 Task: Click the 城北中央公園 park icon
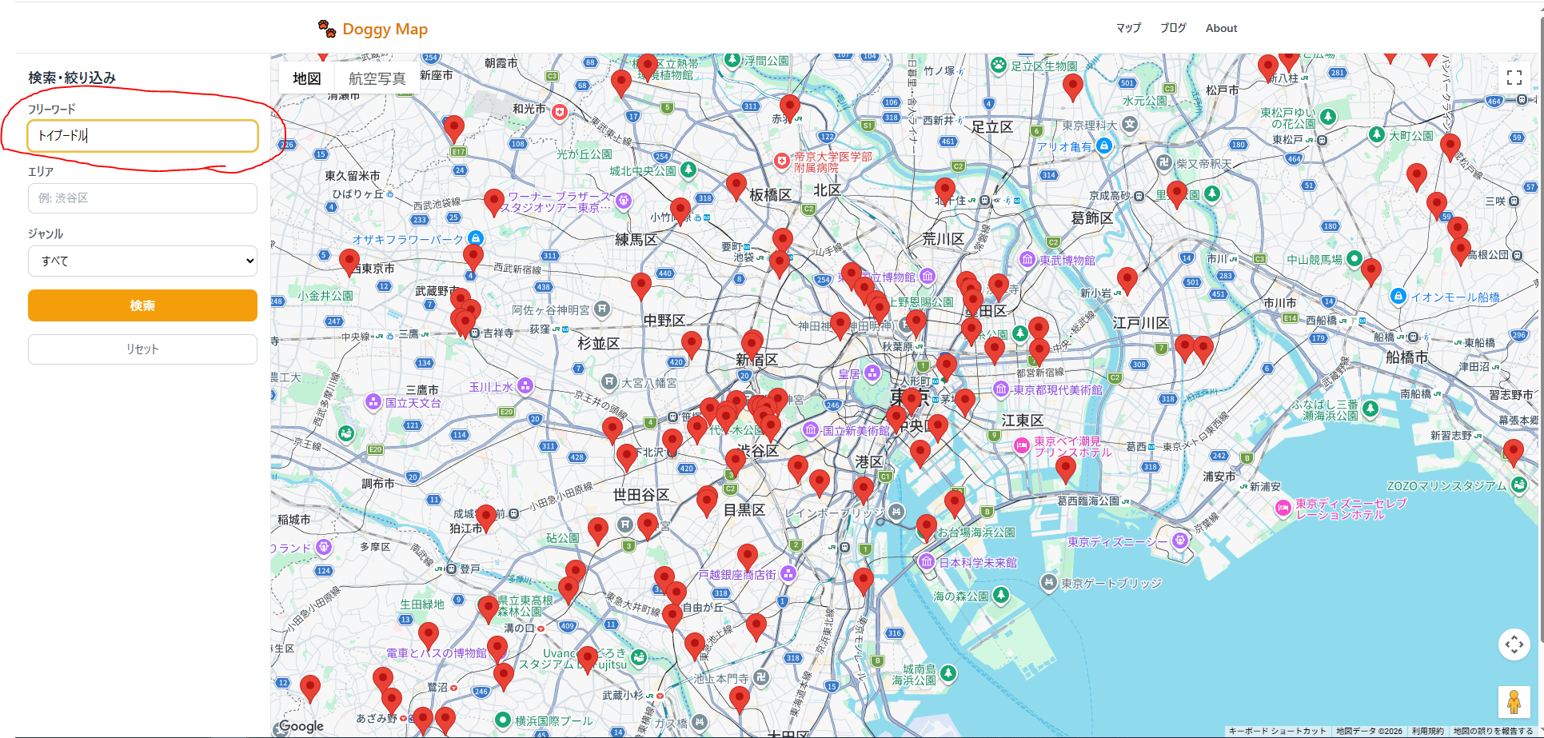(x=688, y=170)
